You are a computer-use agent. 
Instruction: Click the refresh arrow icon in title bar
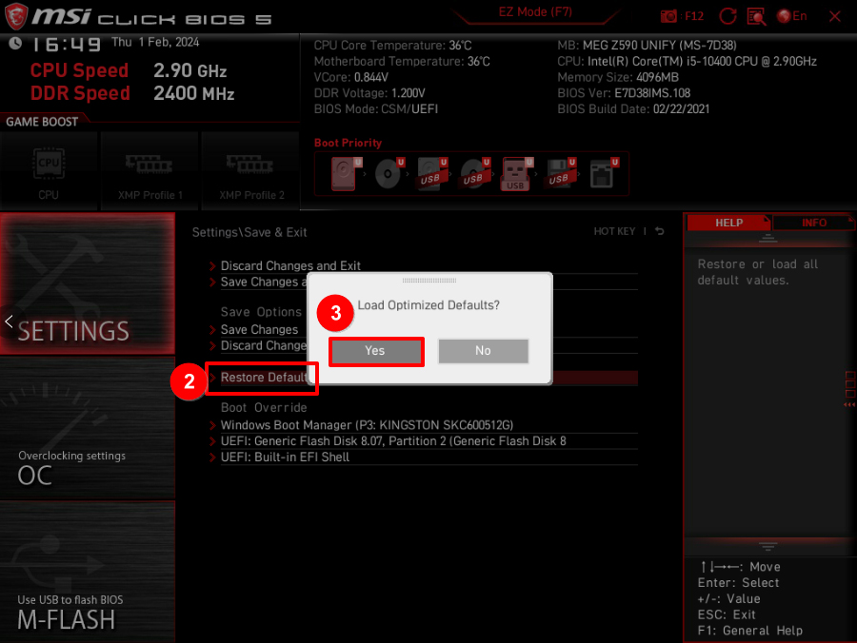(727, 16)
